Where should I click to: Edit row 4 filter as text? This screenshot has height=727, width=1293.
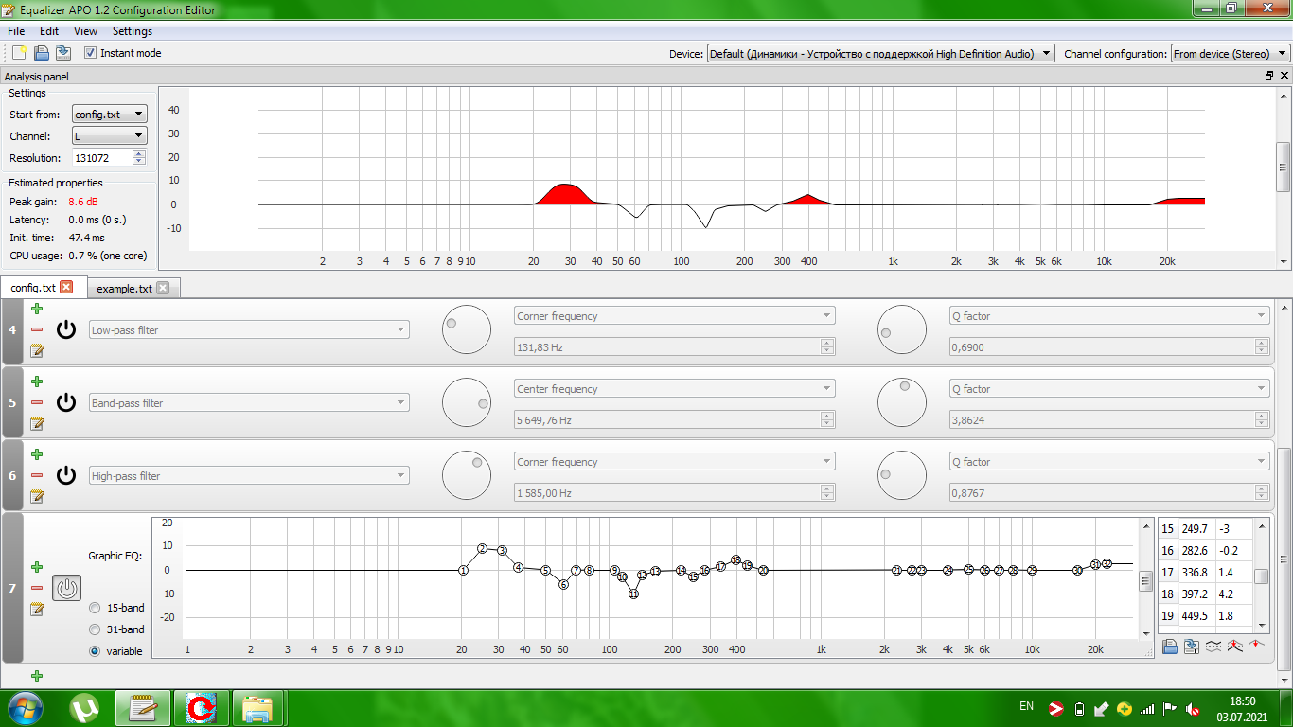click(x=37, y=350)
